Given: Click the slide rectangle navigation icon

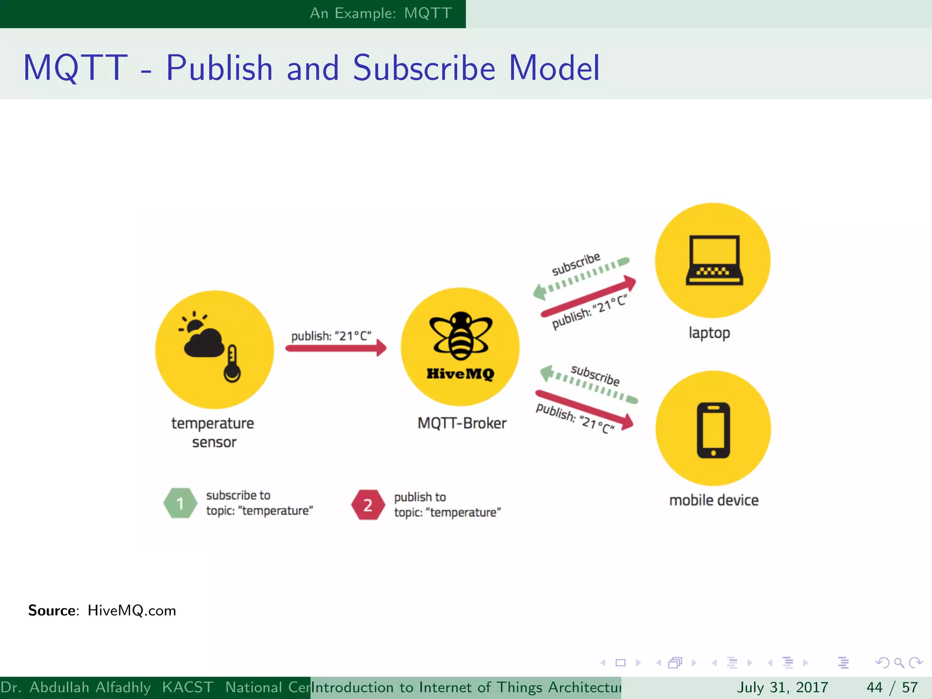Looking at the screenshot, I should [620, 663].
